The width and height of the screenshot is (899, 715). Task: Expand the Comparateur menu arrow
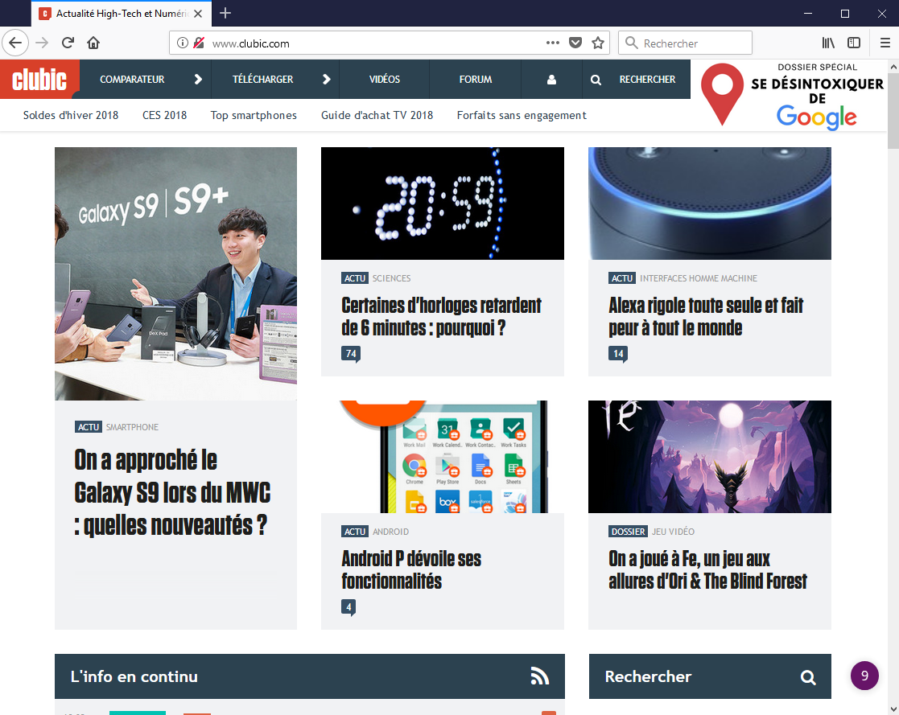point(198,80)
